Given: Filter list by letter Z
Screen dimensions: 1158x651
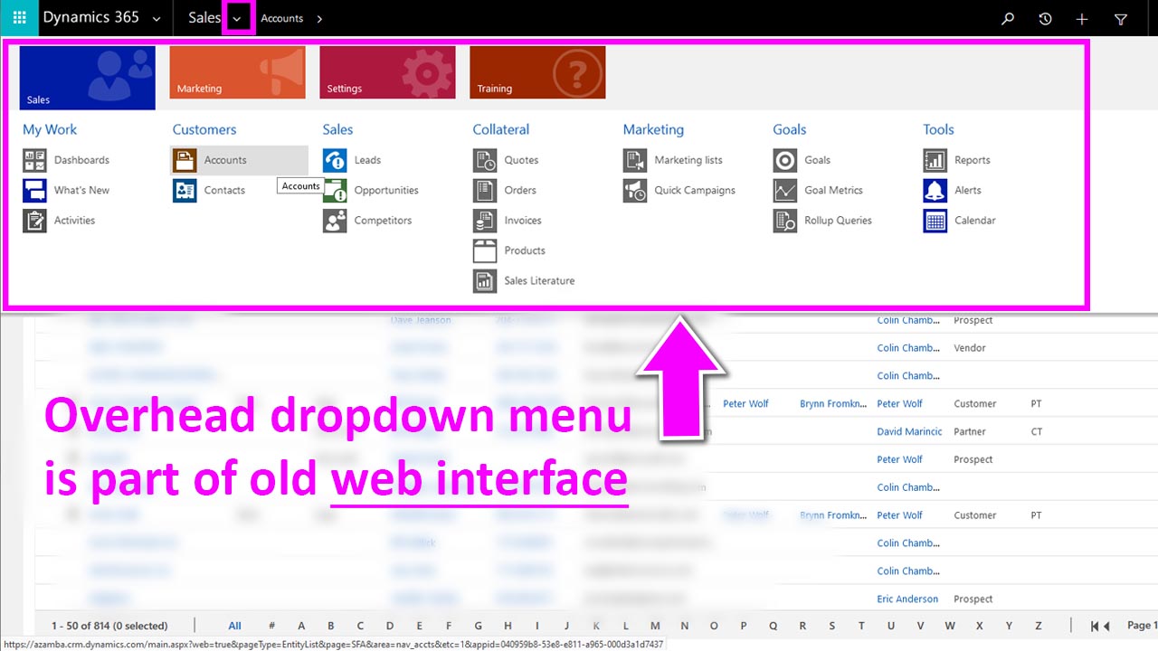Looking at the screenshot, I should 1039,626.
